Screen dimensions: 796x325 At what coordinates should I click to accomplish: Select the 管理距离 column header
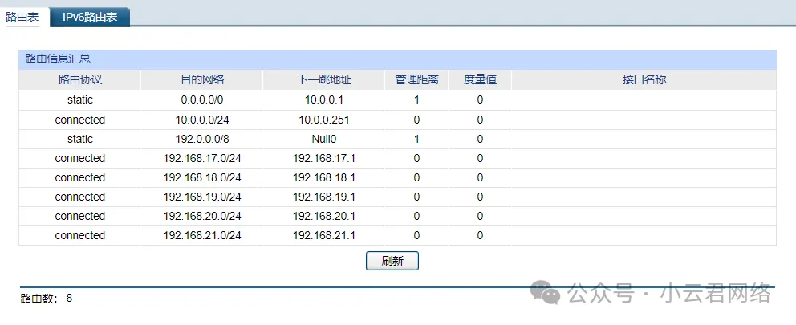click(x=416, y=80)
